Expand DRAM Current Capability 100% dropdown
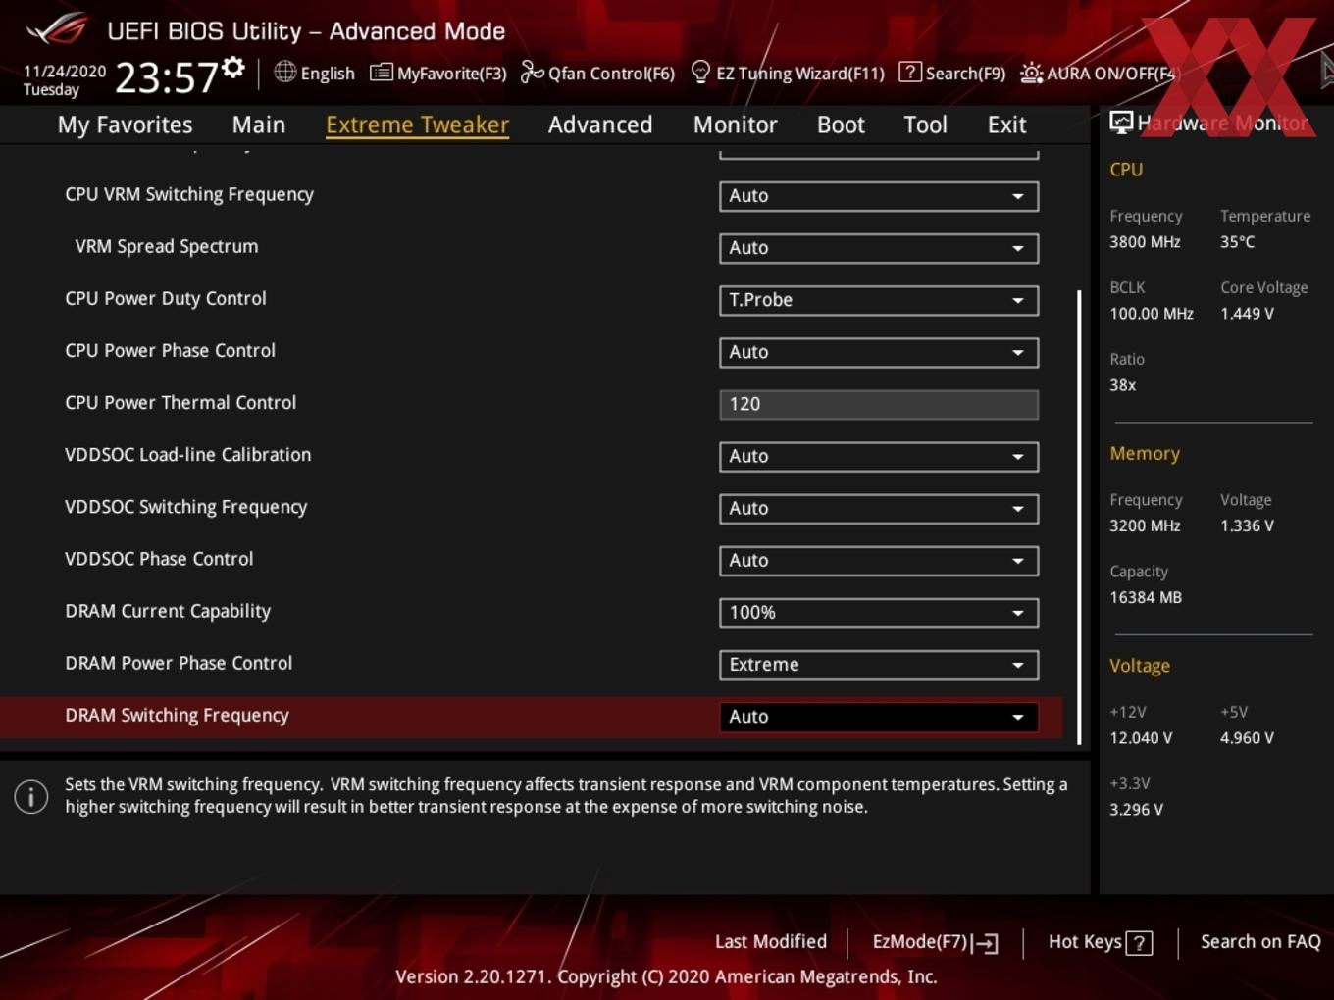The width and height of the screenshot is (1334, 1000). click(879, 613)
